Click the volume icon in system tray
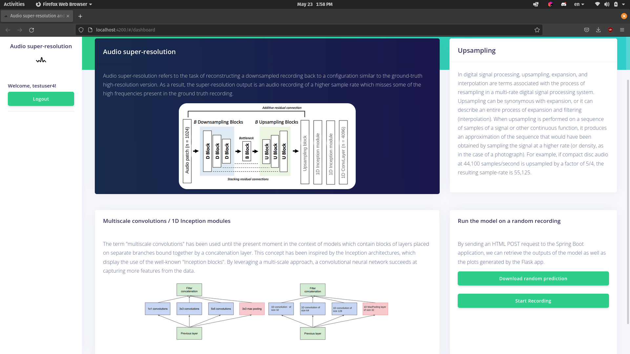The image size is (630, 354). pyautogui.click(x=606, y=4)
